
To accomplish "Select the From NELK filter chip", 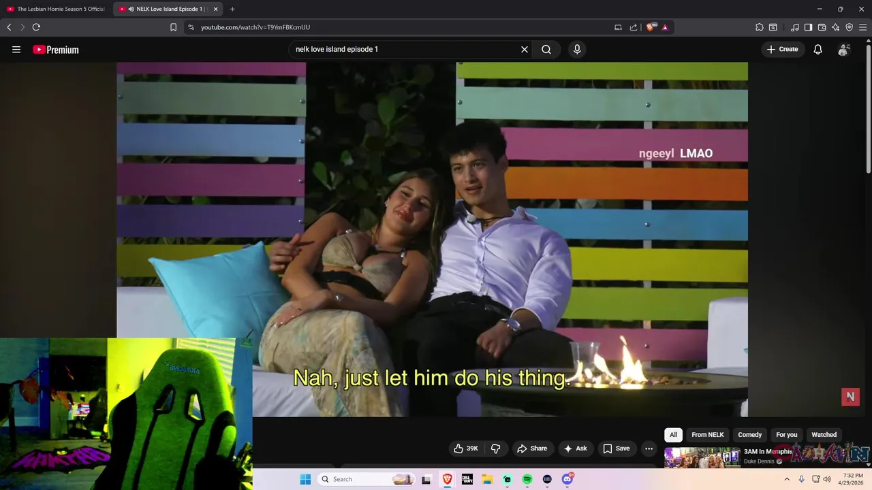I will 708,435.
